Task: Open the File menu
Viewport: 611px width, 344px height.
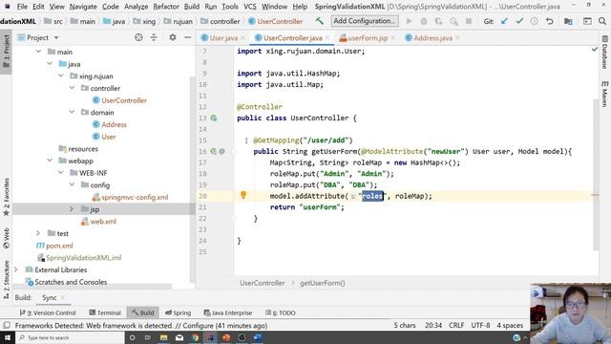Action: 22,7
